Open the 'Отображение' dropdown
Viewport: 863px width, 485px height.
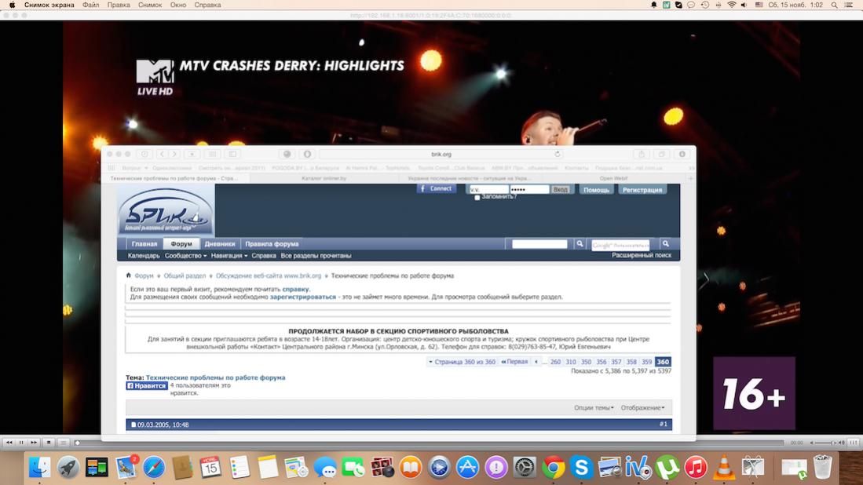(x=642, y=408)
